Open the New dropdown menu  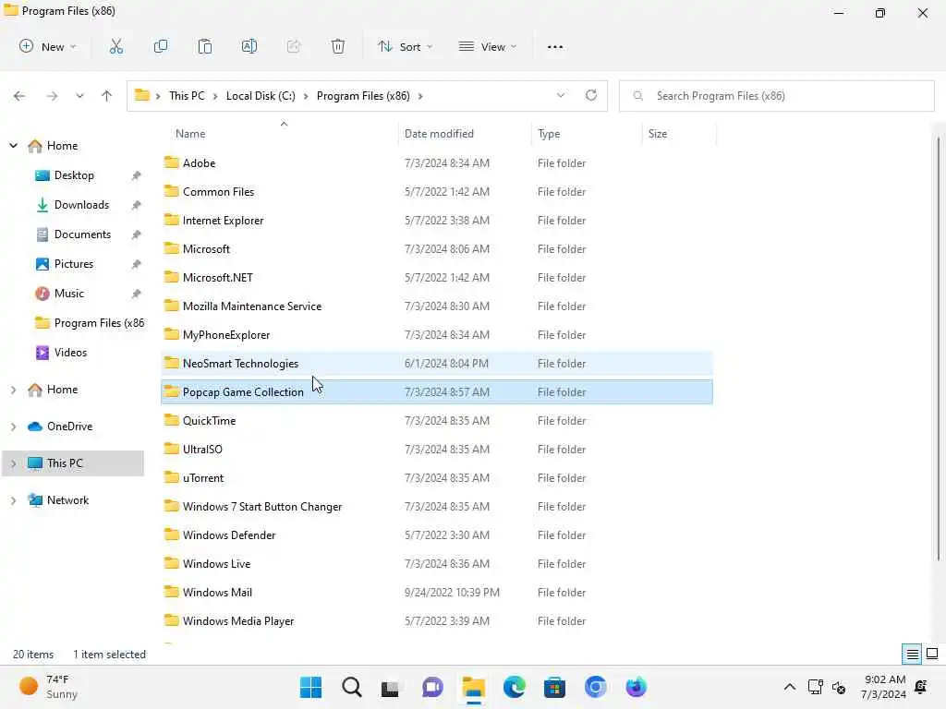48,46
